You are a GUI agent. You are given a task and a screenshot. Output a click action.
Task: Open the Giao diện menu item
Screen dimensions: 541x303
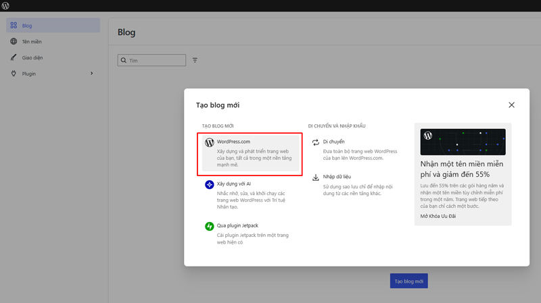pyautogui.click(x=32, y=57)
